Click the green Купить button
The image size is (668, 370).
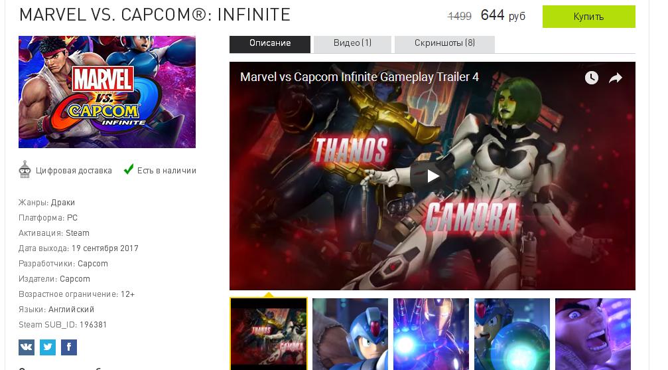coord(589,17)
